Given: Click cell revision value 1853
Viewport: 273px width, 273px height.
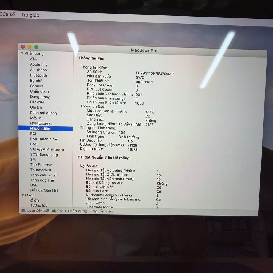Looking at the screenshot, I should tap(139, 103).
